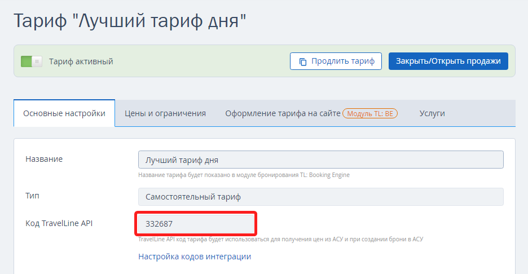Click the hint text about TL: Booking Engine
Viewport: 528px width, 274px height.
click(x=244, y=175)
